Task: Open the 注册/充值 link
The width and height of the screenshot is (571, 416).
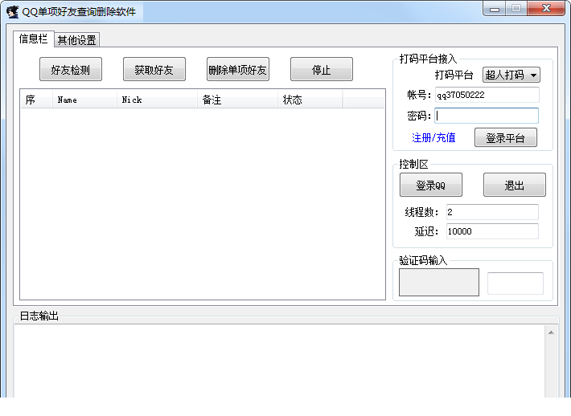Action: pos(433,138)
